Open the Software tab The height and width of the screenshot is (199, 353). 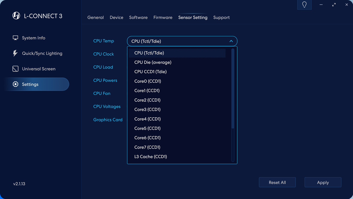click(138, 17)
